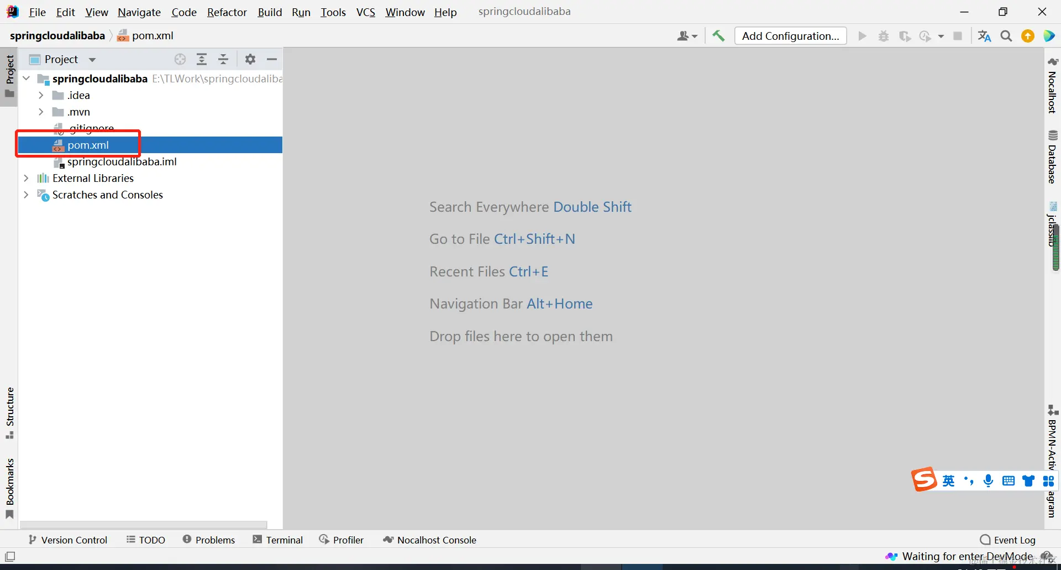
Task: Expand the Scratches and Consoles arrow
Action: tap(26, 195)
